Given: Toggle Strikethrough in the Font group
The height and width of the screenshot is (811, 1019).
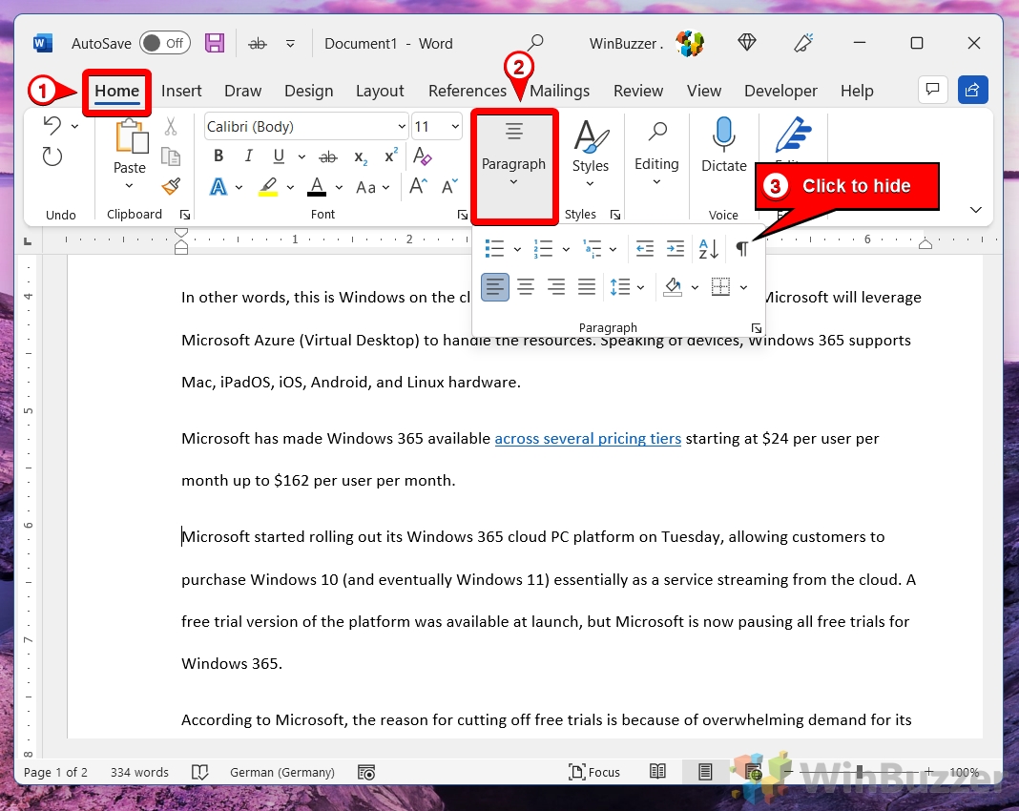Looking at the screenshot, I should [328, 156].
